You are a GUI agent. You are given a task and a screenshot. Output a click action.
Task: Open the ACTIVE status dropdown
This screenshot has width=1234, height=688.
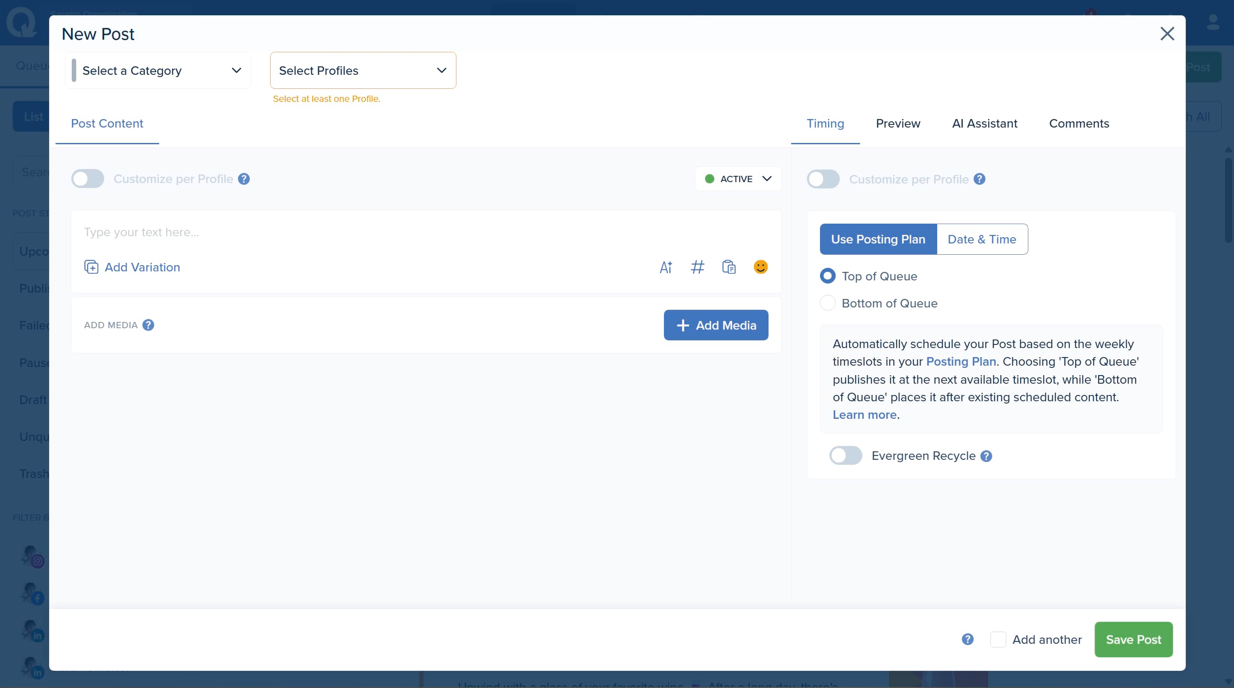(x=738, y=179)
